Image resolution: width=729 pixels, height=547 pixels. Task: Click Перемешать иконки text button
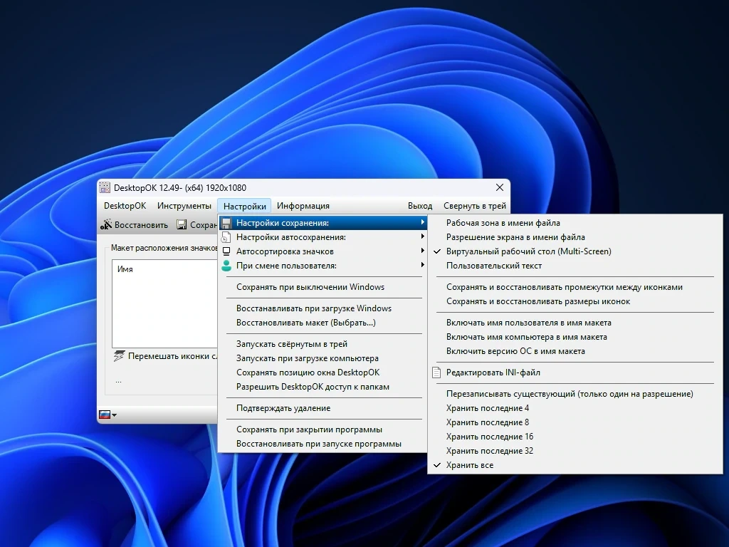click(172, 356)
